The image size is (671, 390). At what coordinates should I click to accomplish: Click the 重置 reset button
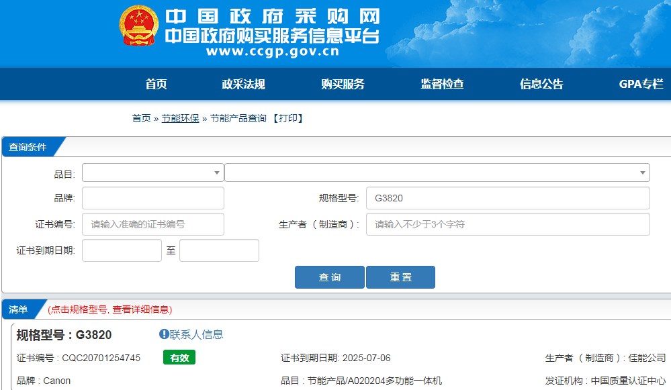coord(400,277)
